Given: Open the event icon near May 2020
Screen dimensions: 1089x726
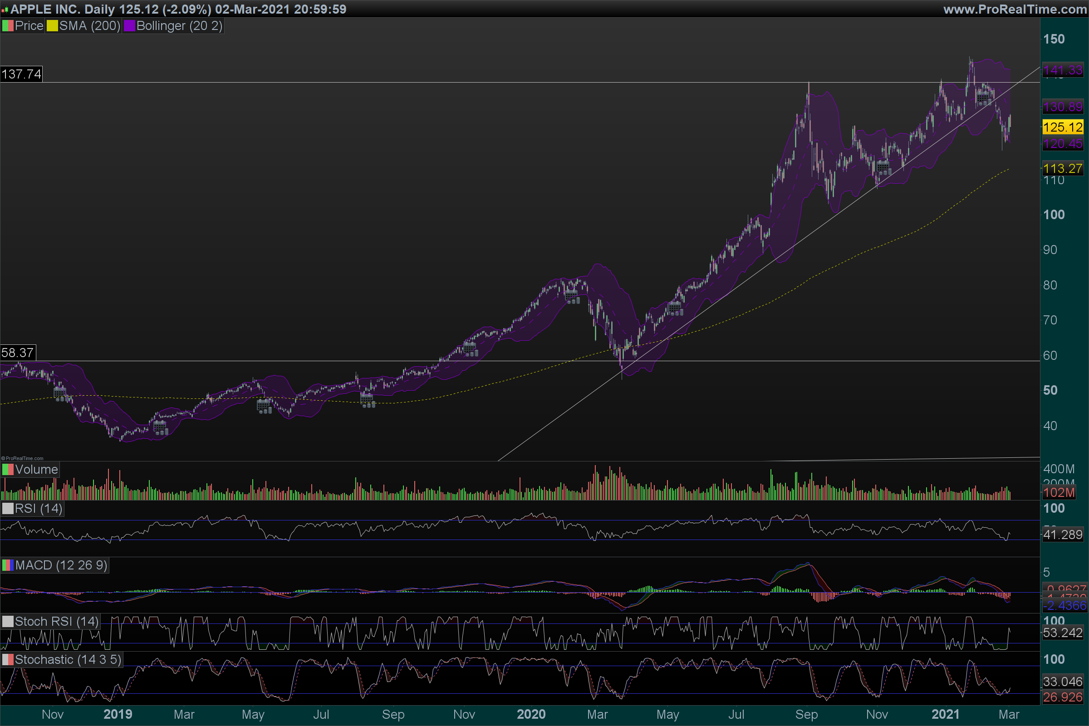Looking at the screenshot, I should [675, 309].
